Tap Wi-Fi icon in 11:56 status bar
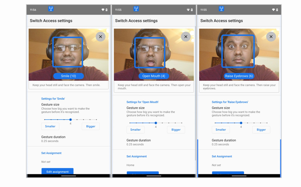 [x=103, y=10]
